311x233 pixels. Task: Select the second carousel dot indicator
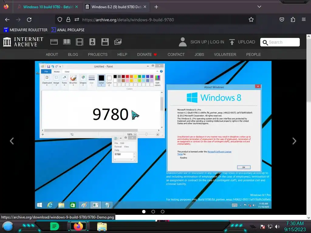(x=153, y=211)
